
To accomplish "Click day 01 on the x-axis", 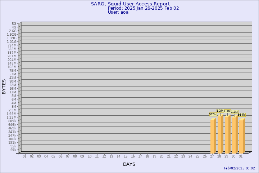I will (24, 156).
